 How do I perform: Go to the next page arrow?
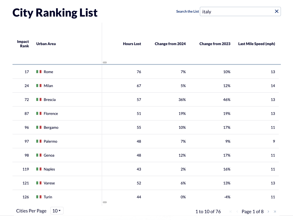tap(268, 212)
